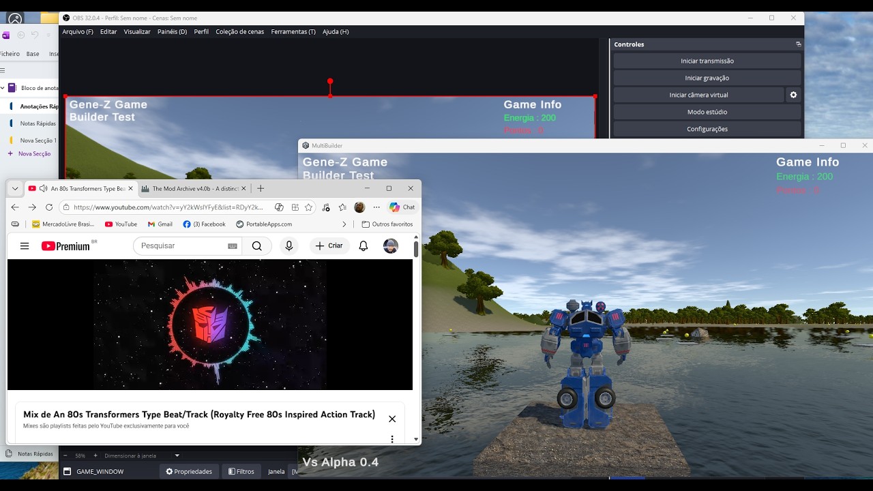
Task: Add Nova Secção in OneNote
Action: (x=29, y=154)
